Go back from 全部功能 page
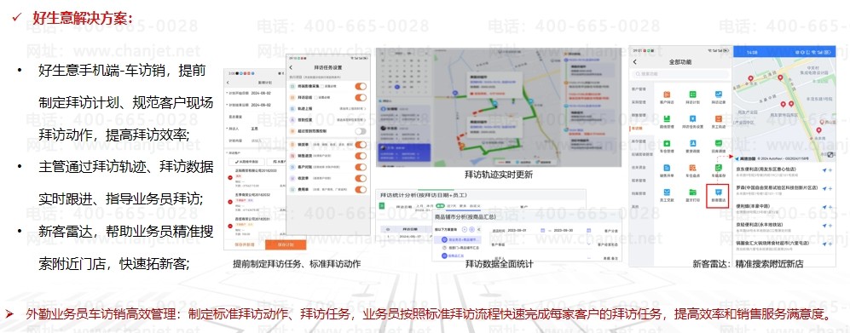Image resolution: width=850 pixels, height=333 pixels. click(x=635, y=62)
